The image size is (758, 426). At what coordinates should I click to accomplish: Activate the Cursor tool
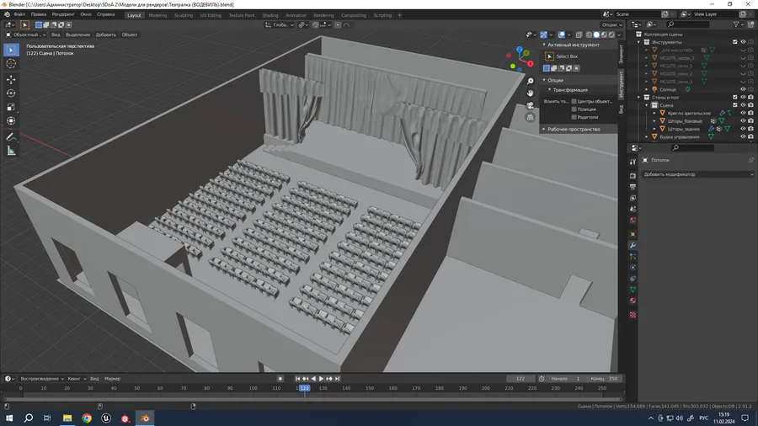point(12,64)
